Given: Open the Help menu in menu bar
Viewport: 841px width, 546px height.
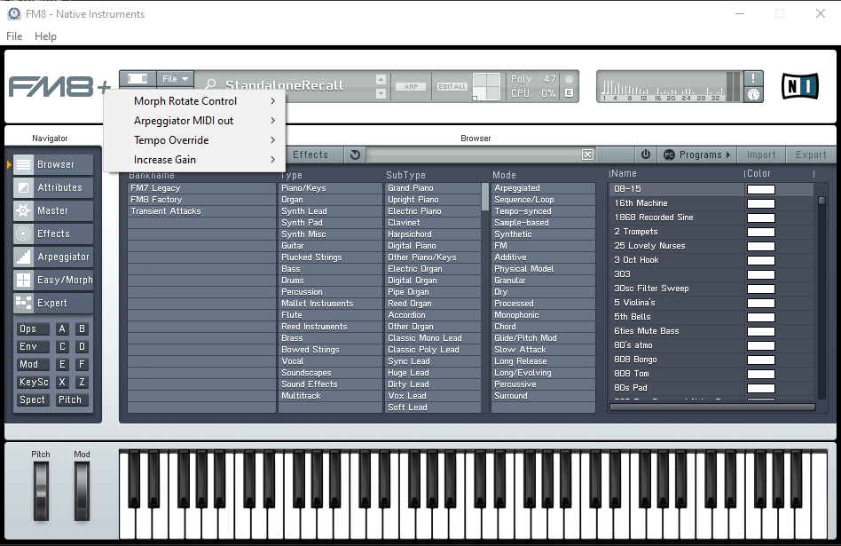Looking at the screenshot, I should pyautogui.click(x=45, y=36).
